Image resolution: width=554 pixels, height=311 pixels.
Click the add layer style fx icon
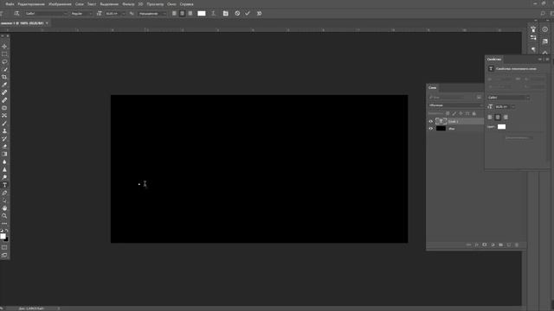tap(477, 244)
